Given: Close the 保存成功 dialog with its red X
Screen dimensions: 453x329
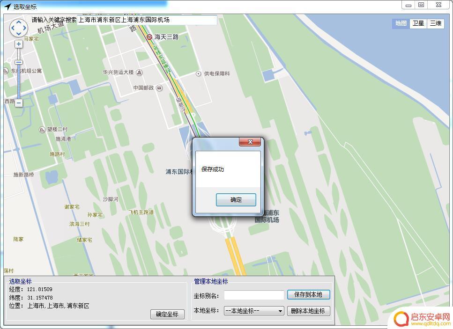Looking at the screenshot, I should [x=250, y=142].
